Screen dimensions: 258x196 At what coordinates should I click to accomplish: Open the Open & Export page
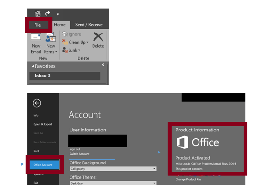pos(43,124)
